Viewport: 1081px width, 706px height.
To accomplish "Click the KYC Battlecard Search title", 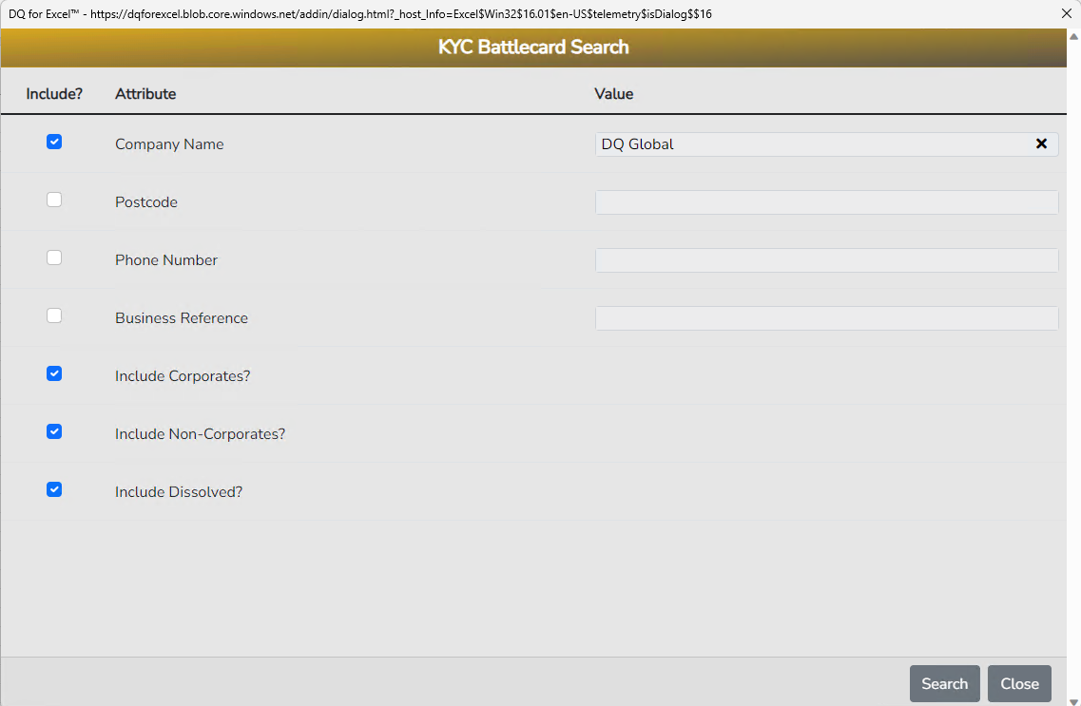I will (x=533, y=47).
